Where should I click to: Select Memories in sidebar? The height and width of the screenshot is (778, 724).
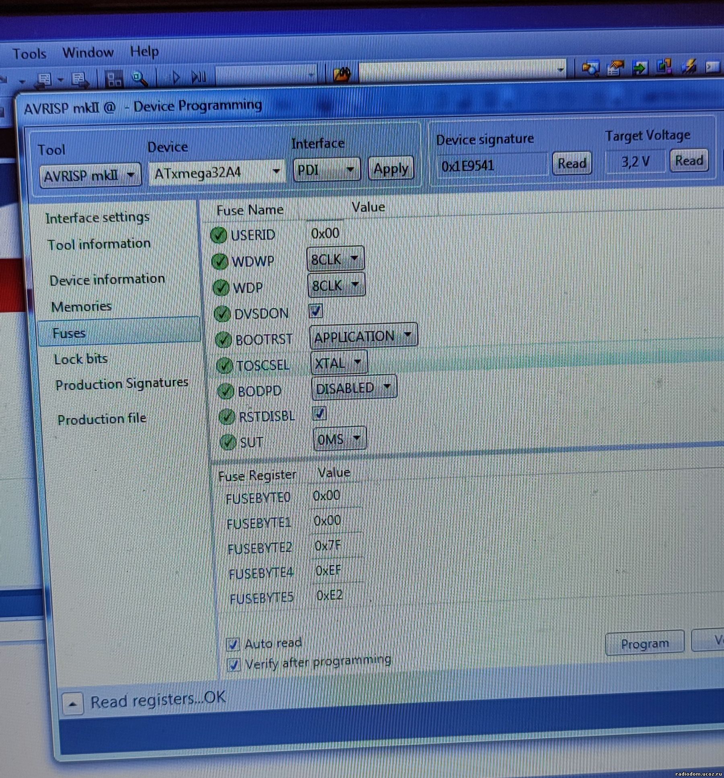pos(81,306)
